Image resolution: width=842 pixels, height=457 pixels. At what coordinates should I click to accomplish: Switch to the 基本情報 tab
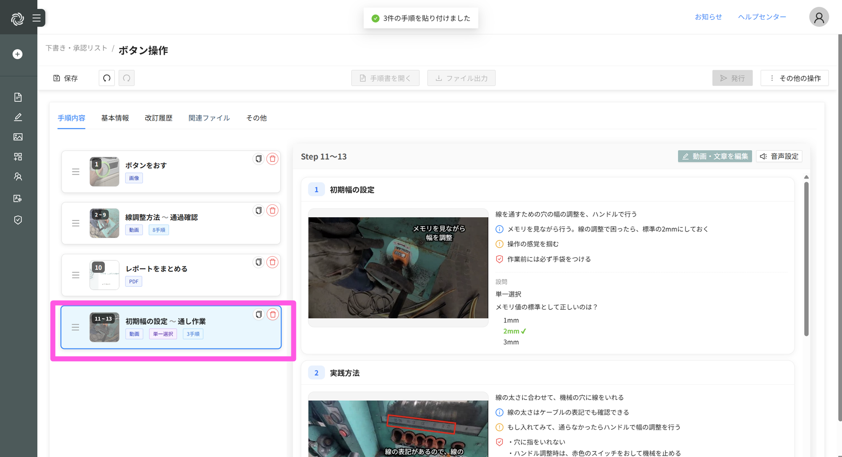pyautogui.click(x=115, y=118)
